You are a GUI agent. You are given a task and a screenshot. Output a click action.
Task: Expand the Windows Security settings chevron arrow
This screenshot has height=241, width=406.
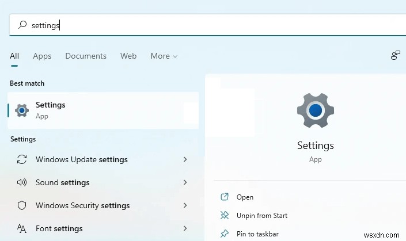coord(185,205)
